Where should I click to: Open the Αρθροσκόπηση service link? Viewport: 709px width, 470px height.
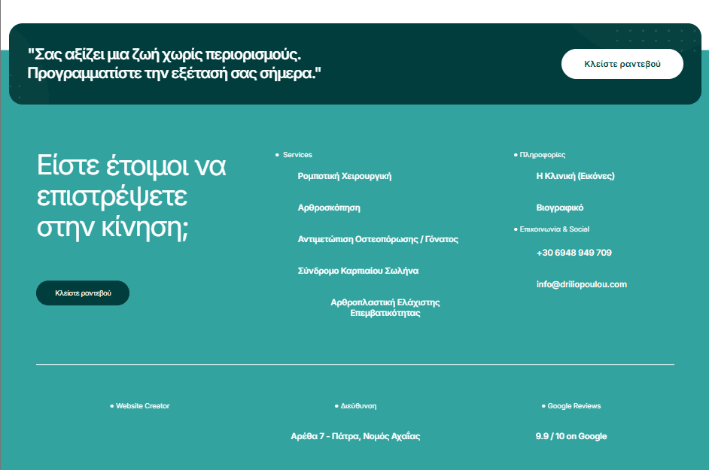coord(329,208)
